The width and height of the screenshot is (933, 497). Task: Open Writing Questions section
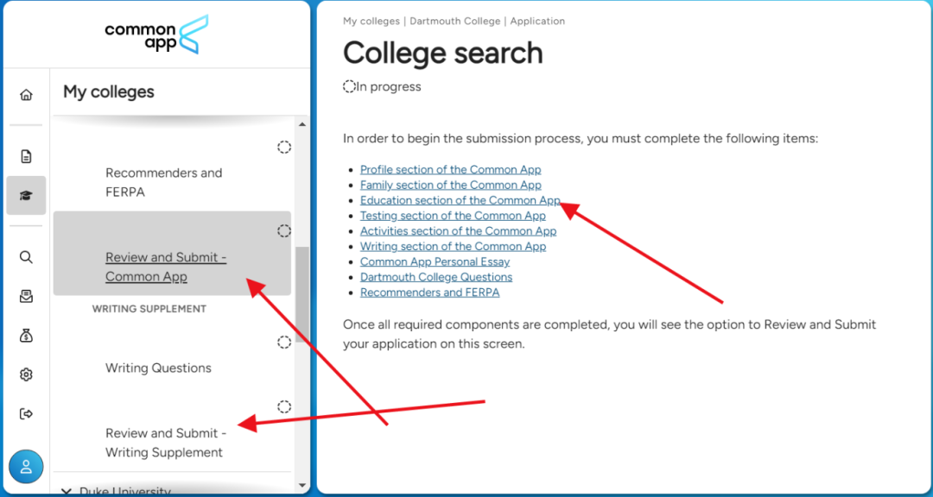click(158, 368)
